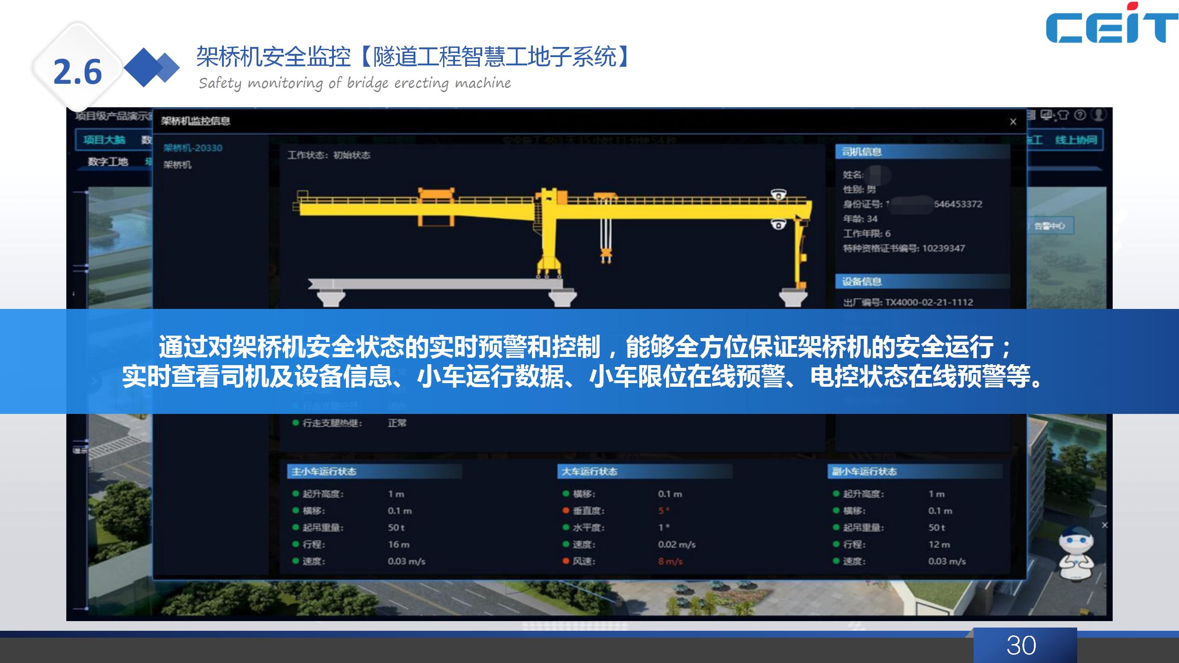Screen dimensions: 1179x663
Task: Click the monitor display icon in header
Action: pyautogui.click(x=1047, y=115)
